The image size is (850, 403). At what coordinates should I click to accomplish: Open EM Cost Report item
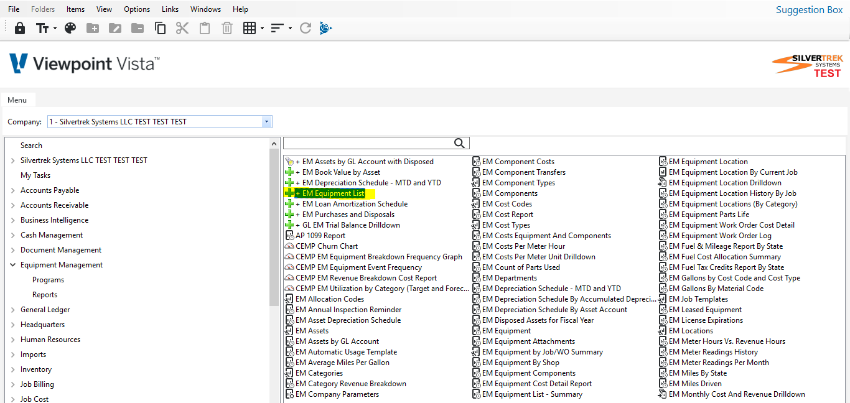[508, 215]
